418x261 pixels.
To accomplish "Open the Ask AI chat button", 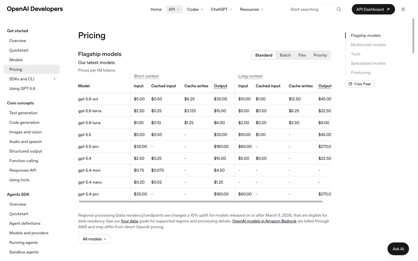I will pyautogui.click(x=398, y=249).
